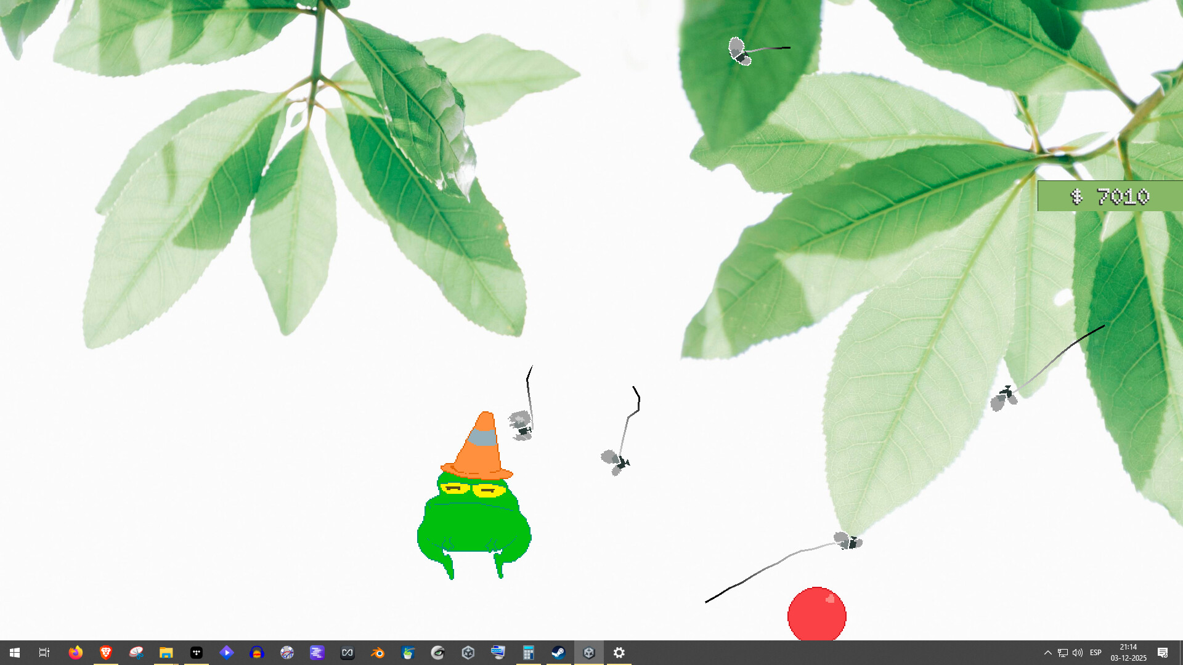The image size is (1183, 665).
Task: Open volume control via the speaker icon
Action: (x=1077, y=653)
